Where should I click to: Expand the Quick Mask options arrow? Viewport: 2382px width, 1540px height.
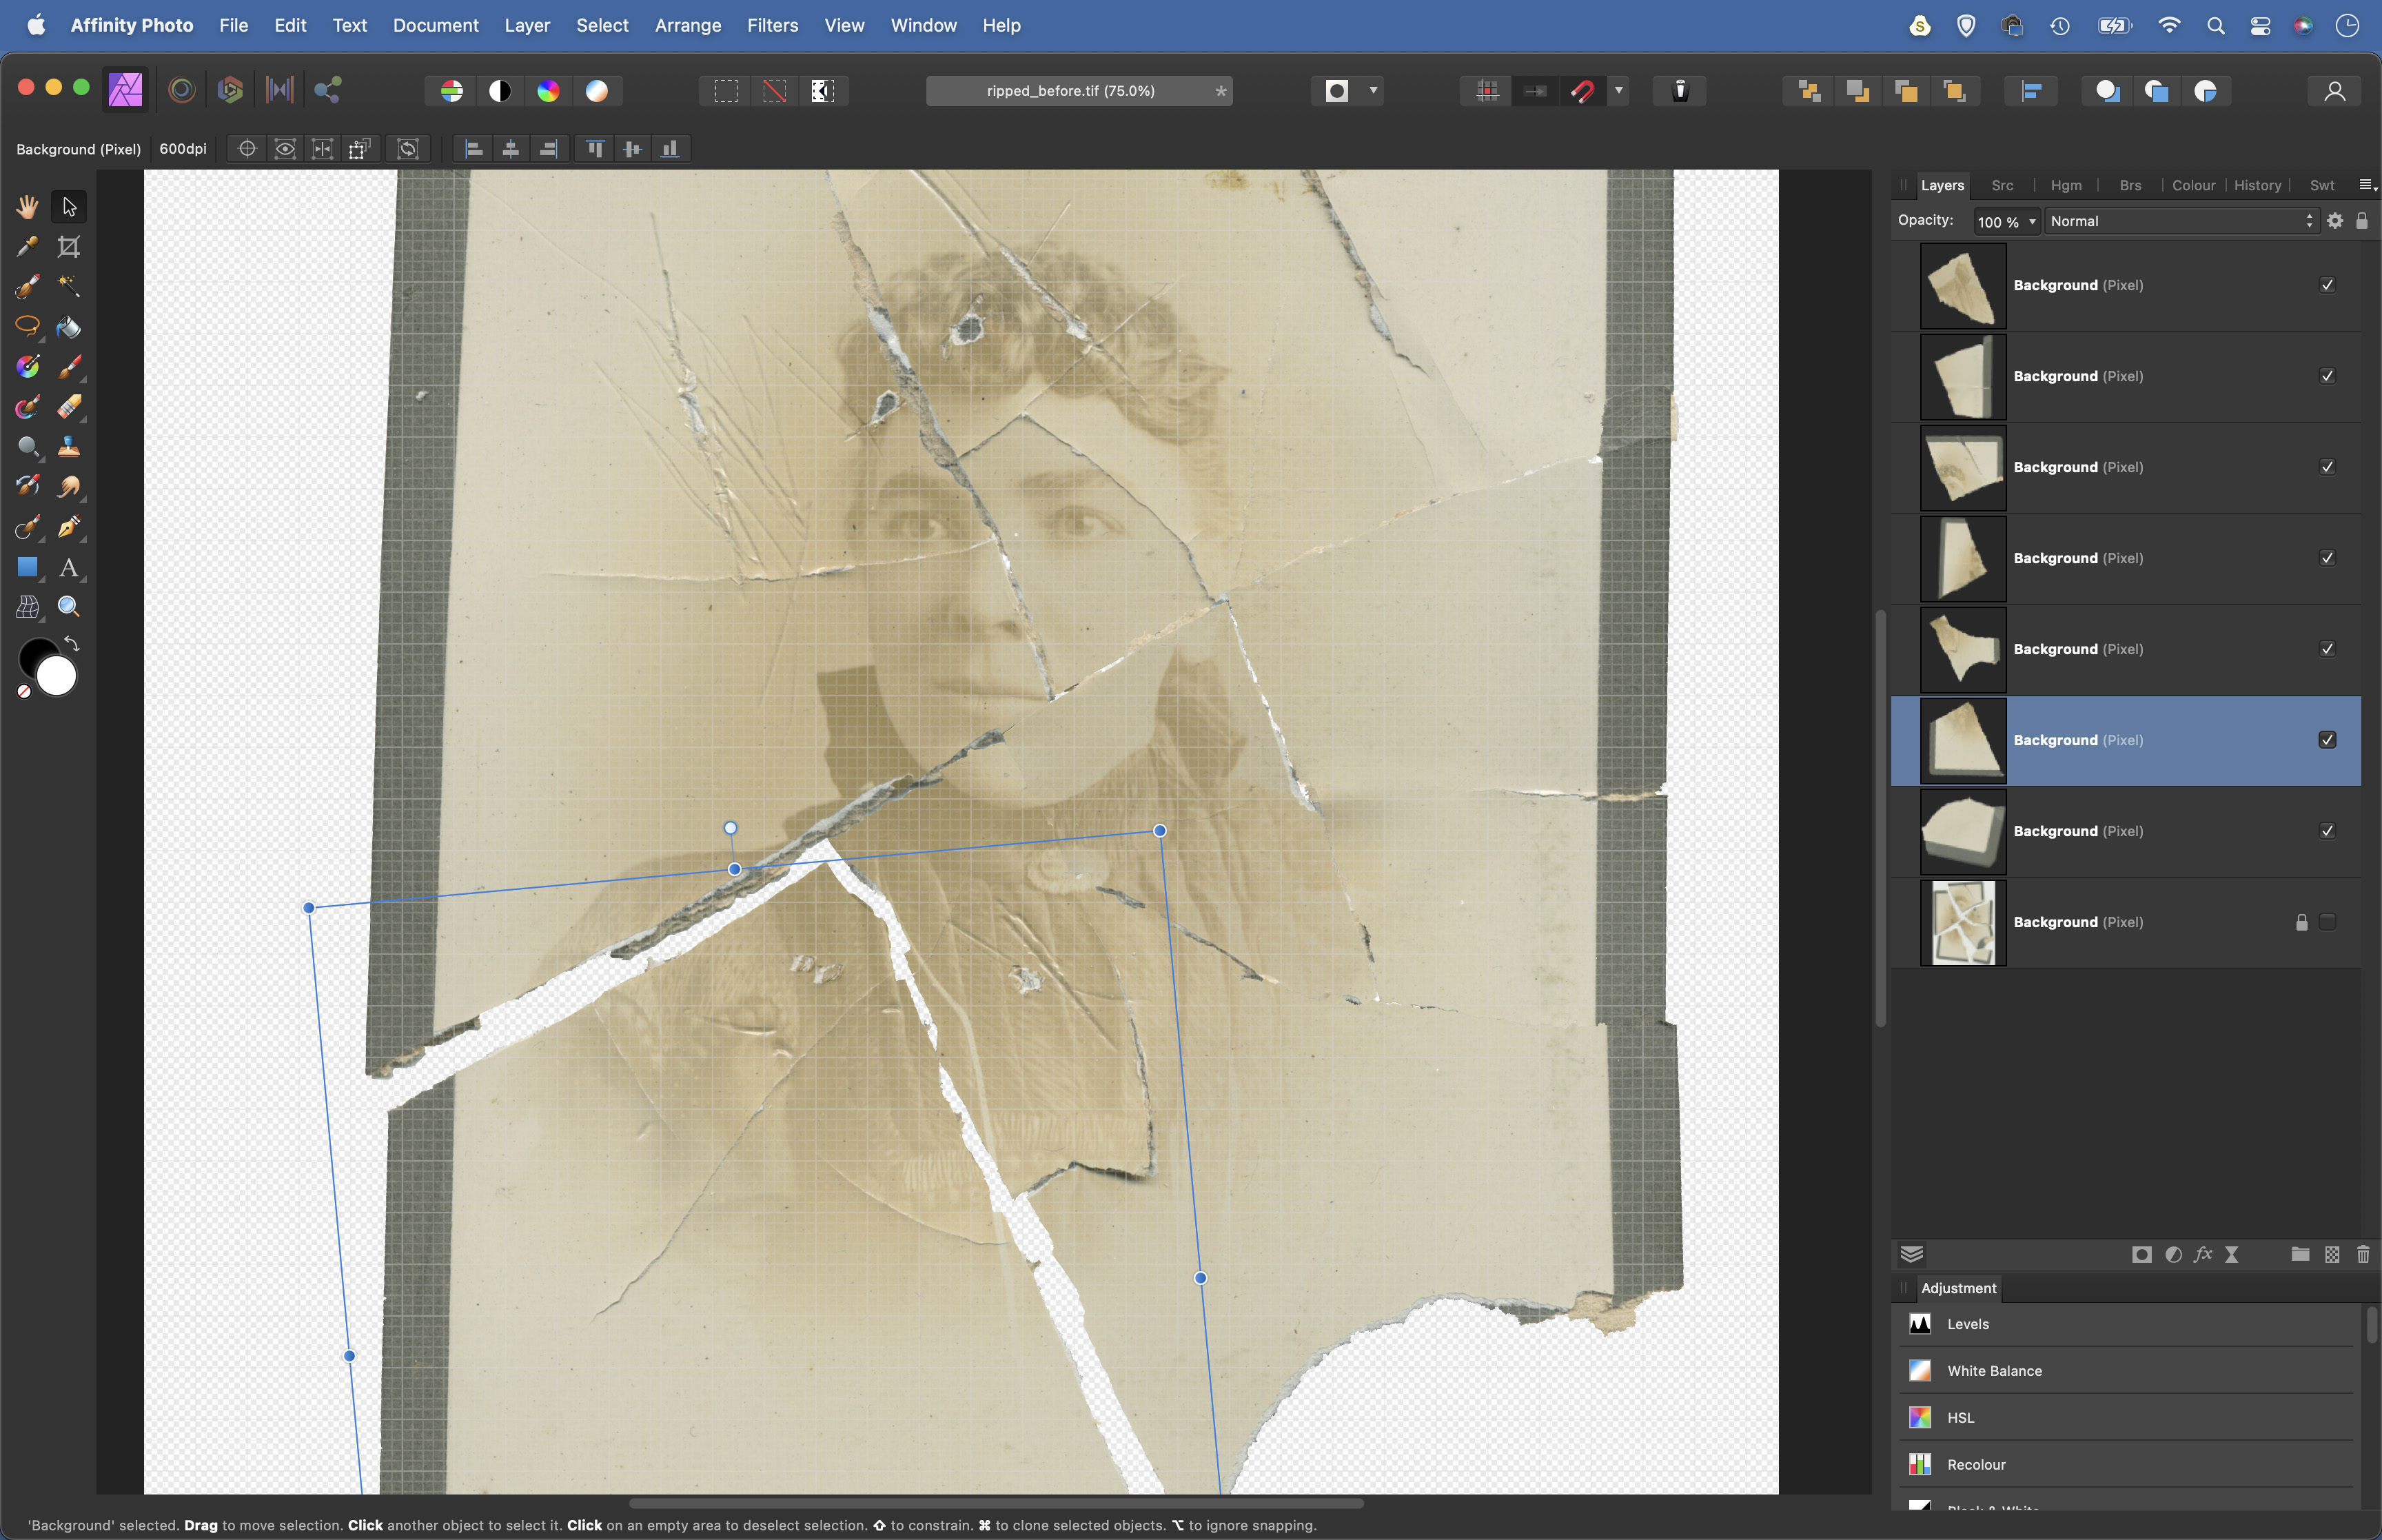click(x=1374, y=91)
